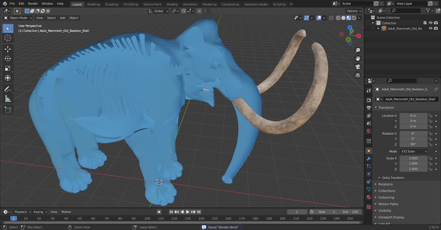Toggle X-ray view in viewport header
Viewport: 441px width, 230px height.
[331, 18]
